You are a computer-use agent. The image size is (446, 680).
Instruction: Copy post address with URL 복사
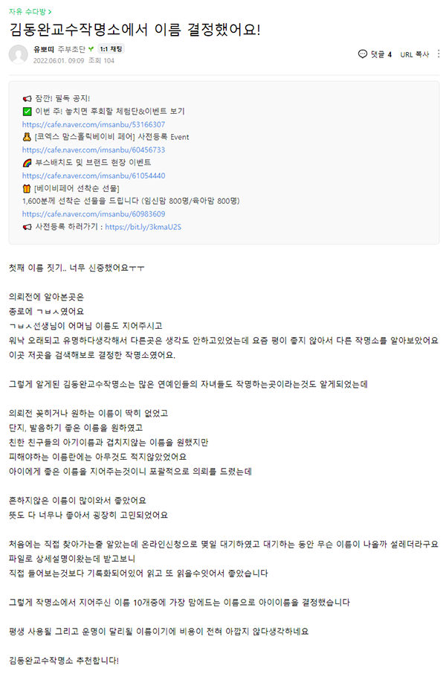click(x=415, y=54)
